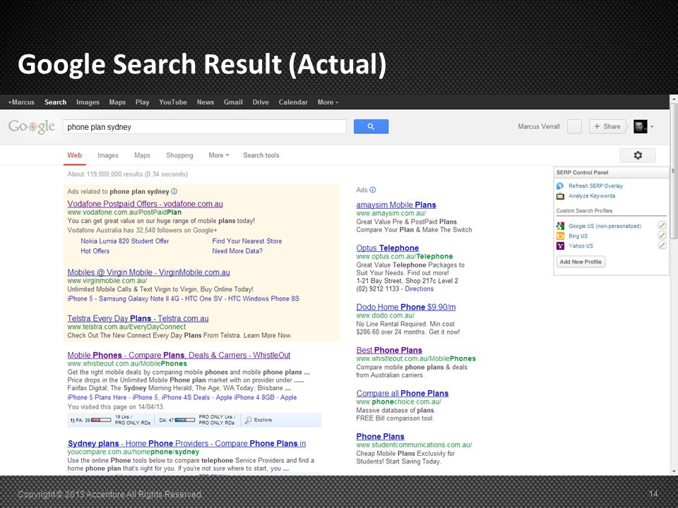This screenshot has height=508, width=678.
Task: Click the Refresh SERP Overlay icon
Action: pyautogui.click(x=560, y=186)
